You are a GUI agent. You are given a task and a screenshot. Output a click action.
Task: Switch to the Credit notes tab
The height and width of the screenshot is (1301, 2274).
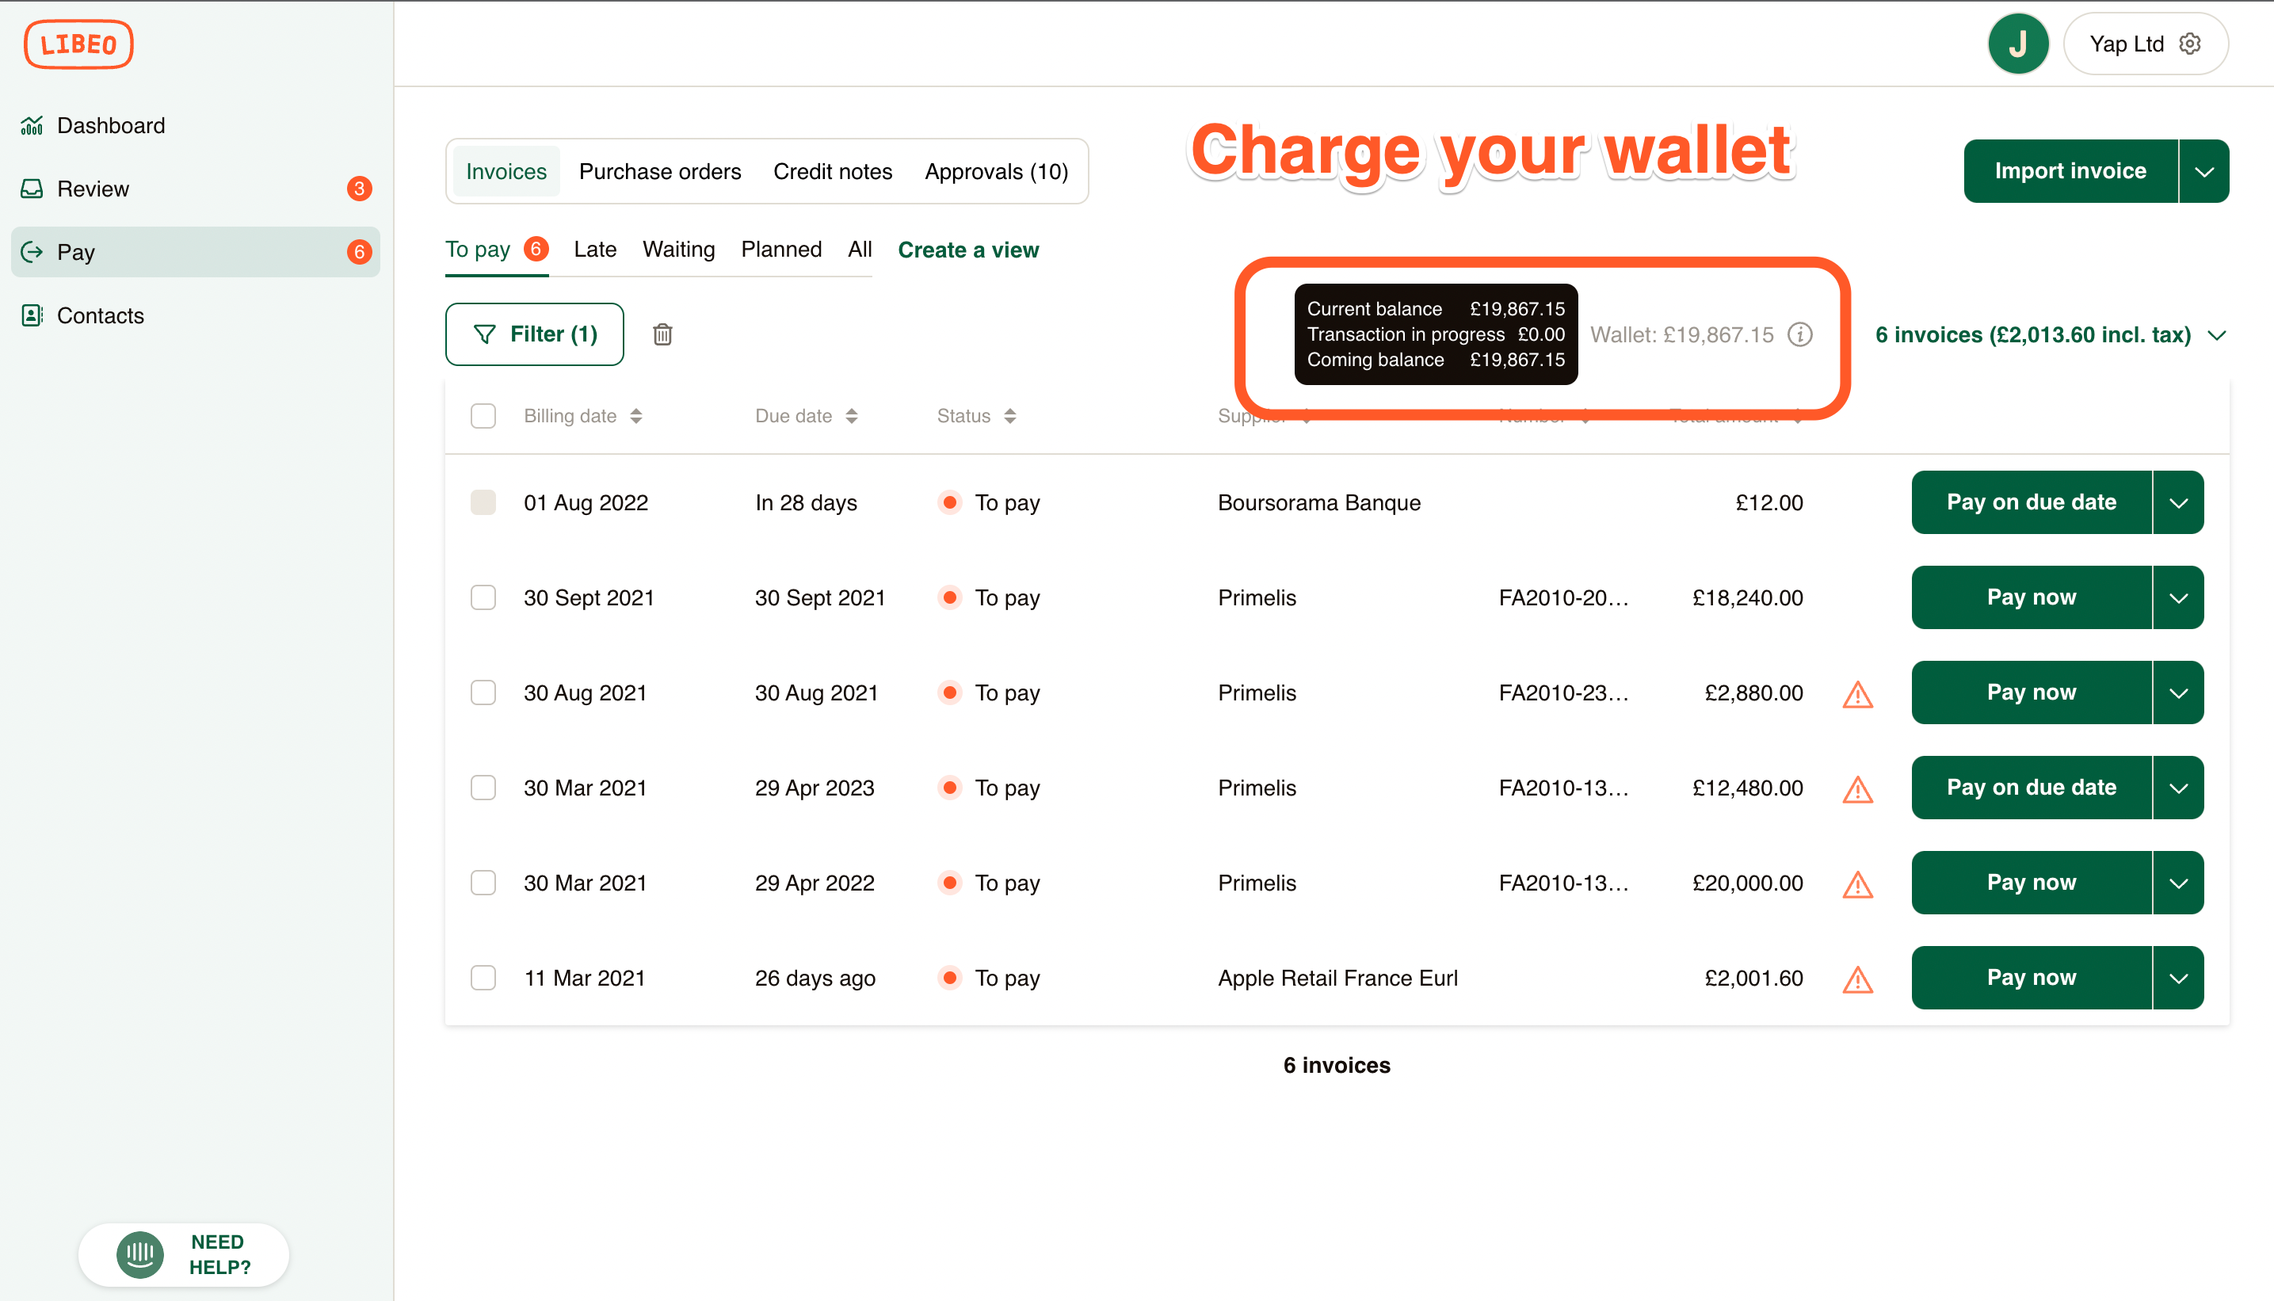[832, 170]
